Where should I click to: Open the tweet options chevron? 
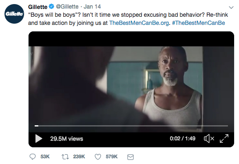[231, 7]
